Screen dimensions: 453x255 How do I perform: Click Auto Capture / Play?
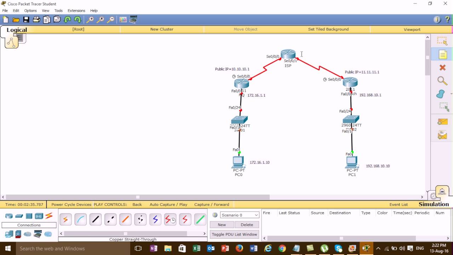pyautogui.click(x=168, y=204)
